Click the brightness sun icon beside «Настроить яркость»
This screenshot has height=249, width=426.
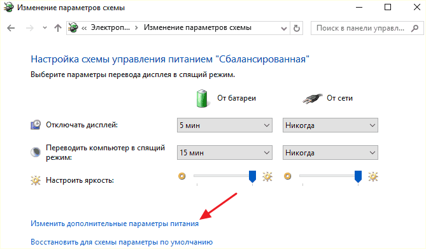(36, 180)
